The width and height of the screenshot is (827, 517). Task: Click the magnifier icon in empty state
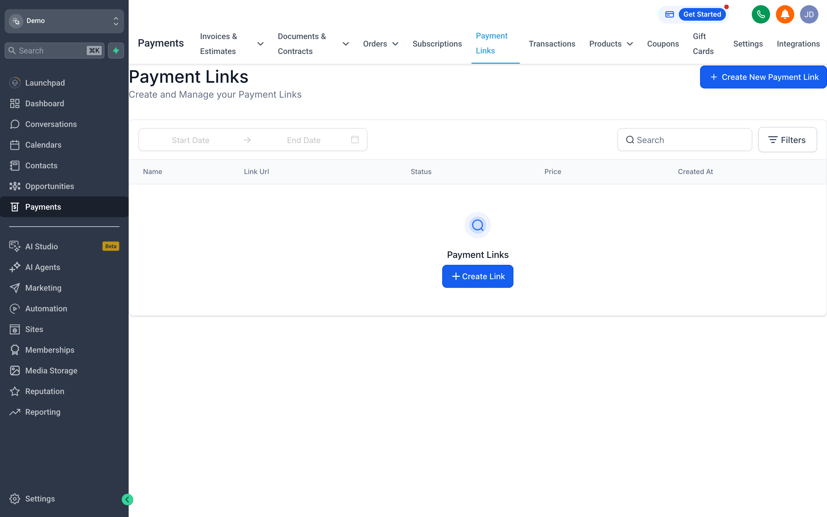tap(478, 225)
